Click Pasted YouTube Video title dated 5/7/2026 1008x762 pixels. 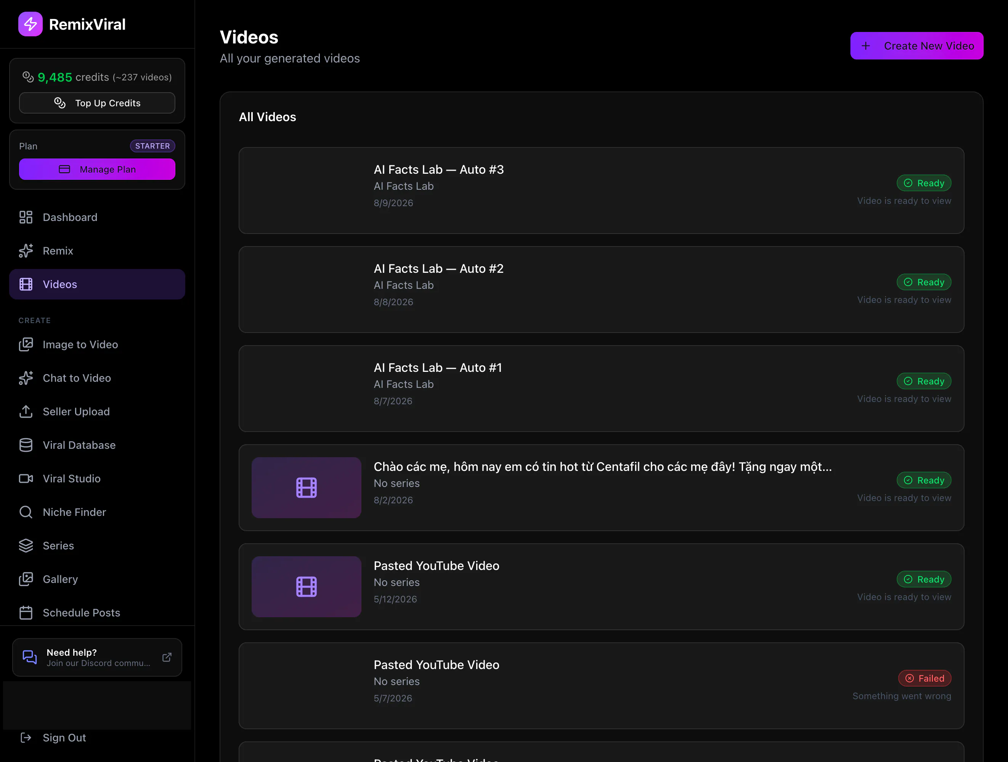[x=437, y=665]
